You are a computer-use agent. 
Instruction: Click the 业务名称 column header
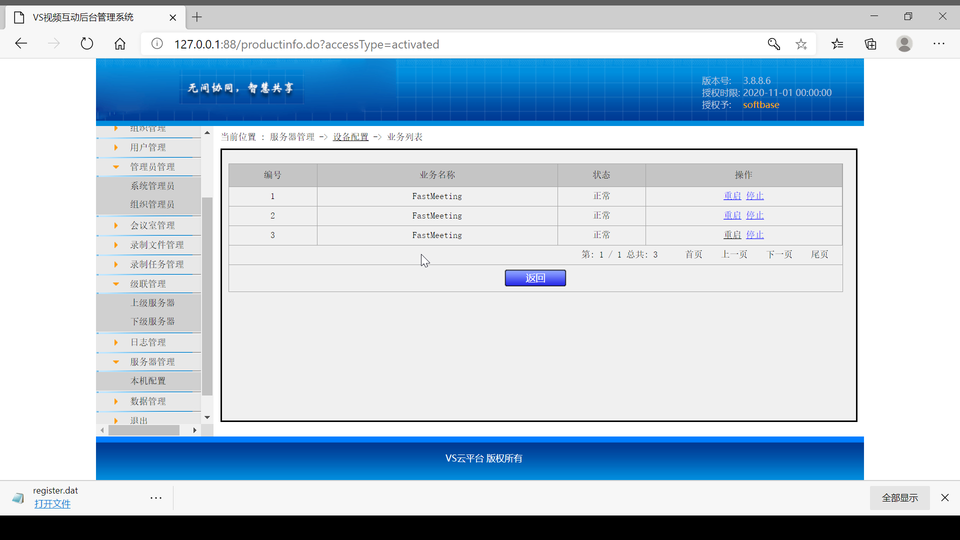click(x=437, y=175)
